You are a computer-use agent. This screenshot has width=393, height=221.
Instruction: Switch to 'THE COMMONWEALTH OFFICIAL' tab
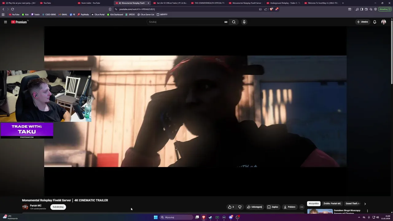point(208,3)
